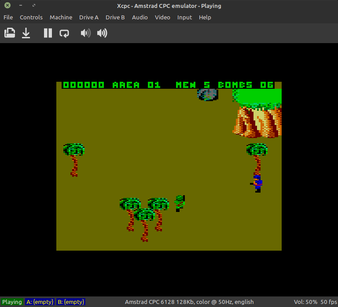Open the Video menu
This screenshot has width=338, height=307.
click(162, 17)
